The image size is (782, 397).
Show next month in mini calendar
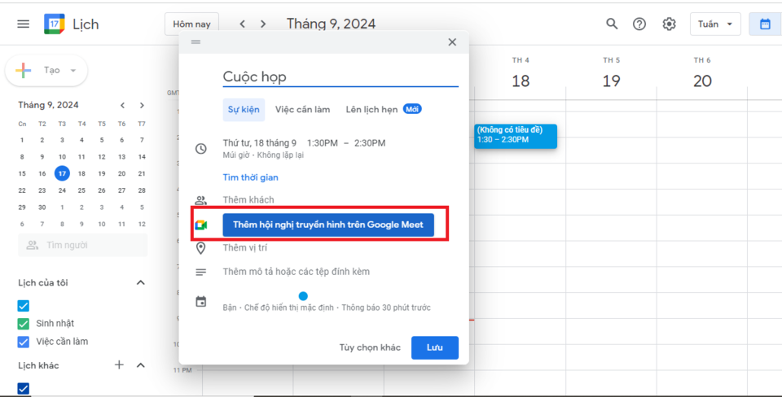tap(142, 105)
